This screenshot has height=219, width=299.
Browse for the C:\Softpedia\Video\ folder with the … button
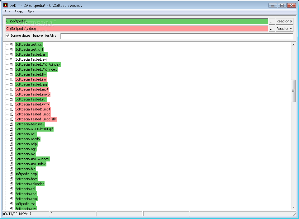click(x=272, y=29)
